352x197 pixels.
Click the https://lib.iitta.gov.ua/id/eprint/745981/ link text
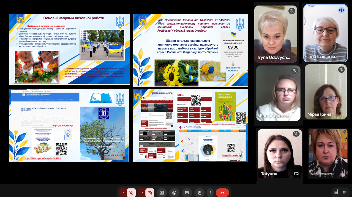[x=43, y=158]
